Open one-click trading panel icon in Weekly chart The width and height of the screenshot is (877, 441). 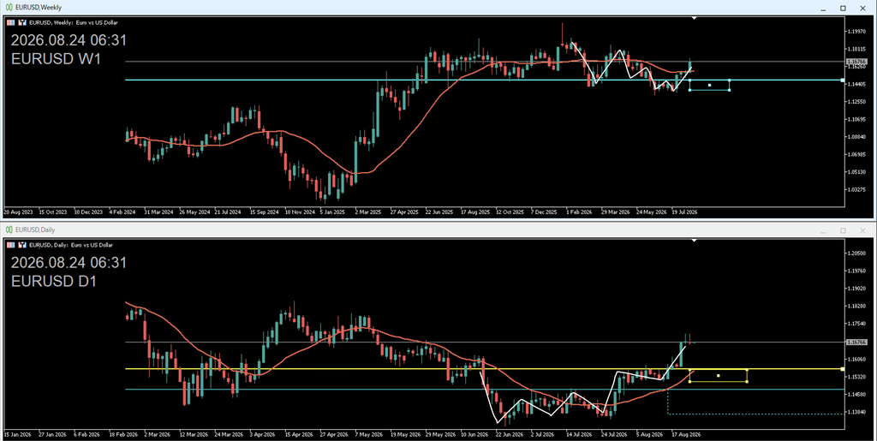(11, 22)
